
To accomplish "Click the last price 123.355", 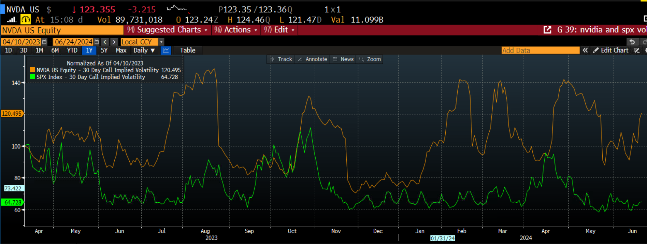I will (98, 10).
